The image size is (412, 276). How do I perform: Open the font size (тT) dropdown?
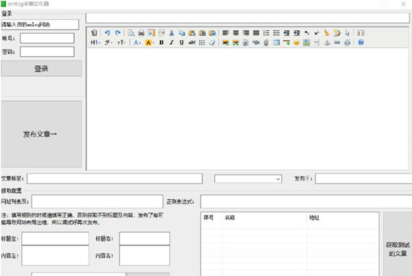point(121,43)
